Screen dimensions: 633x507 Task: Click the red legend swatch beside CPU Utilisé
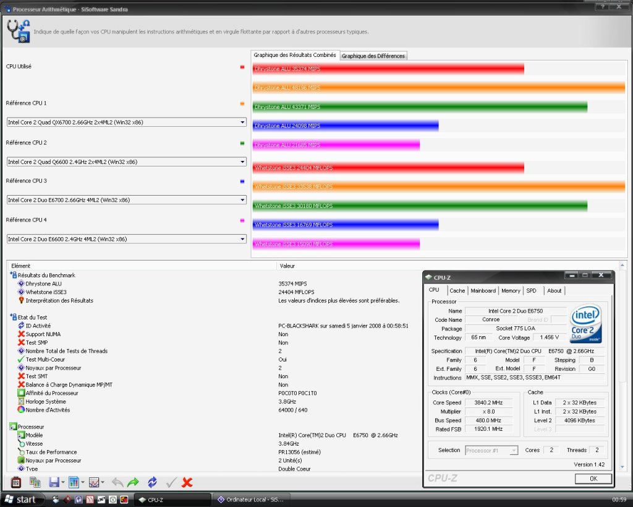[x=242, y=67]
